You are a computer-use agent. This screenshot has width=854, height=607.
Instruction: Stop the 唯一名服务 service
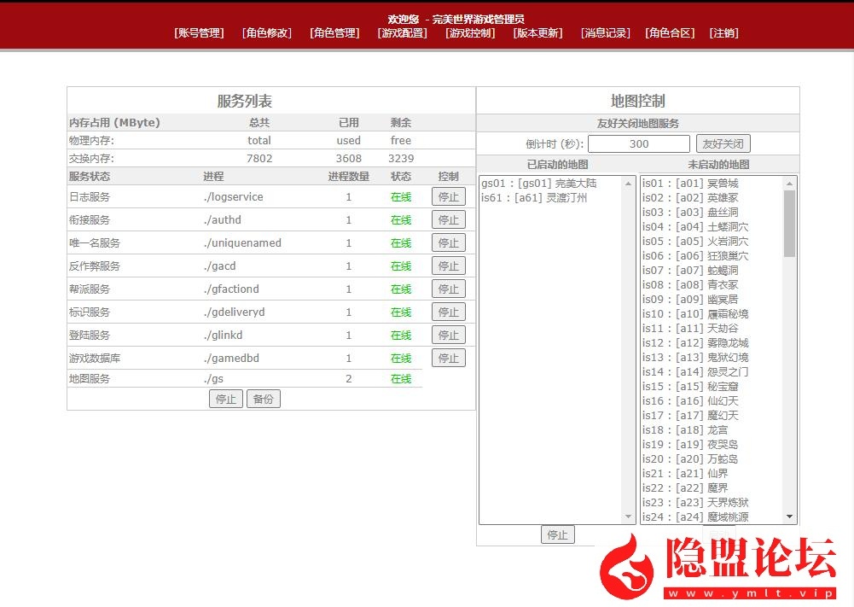[x=449, y=242]
